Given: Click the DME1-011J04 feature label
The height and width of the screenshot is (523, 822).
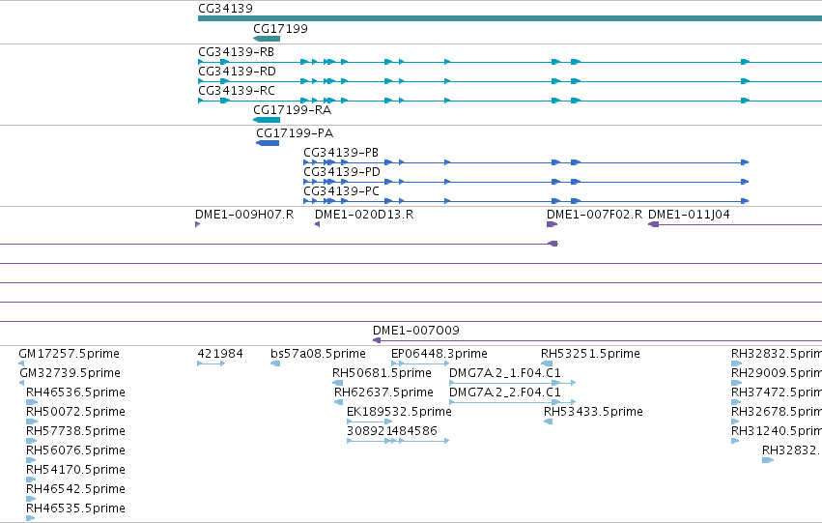Looking at the screenshot, I should (x=689, y=215).
